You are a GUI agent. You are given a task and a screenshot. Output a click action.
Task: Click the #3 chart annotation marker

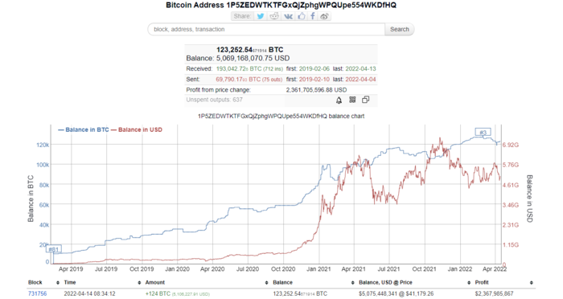pyautogui.click(x=483, y=133)
